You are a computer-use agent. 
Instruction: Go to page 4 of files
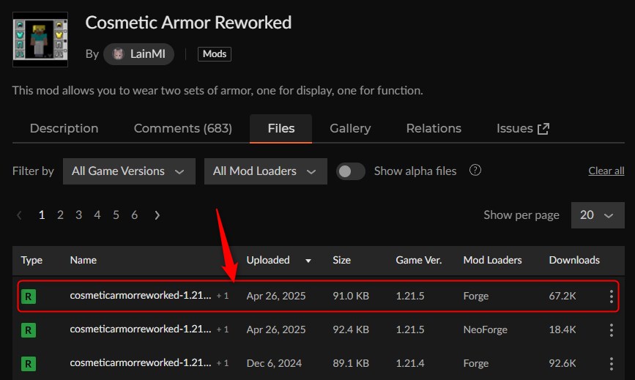click(97, 215)
